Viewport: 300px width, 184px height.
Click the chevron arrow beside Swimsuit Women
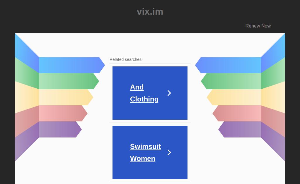pyautogui.click(x=169, y=152)
